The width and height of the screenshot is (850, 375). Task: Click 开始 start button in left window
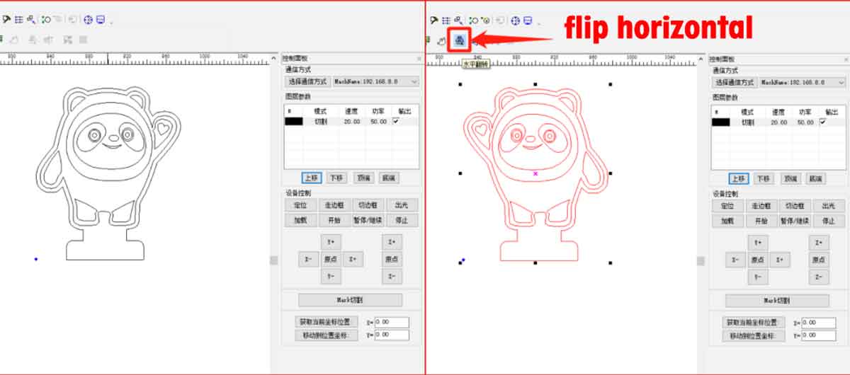(333, 220)
